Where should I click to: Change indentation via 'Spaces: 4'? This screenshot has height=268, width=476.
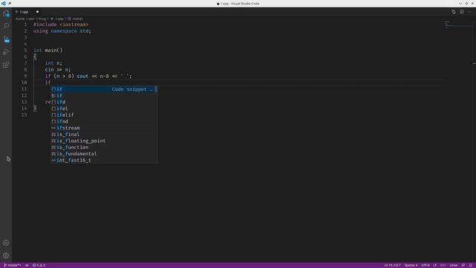point(411,265)
